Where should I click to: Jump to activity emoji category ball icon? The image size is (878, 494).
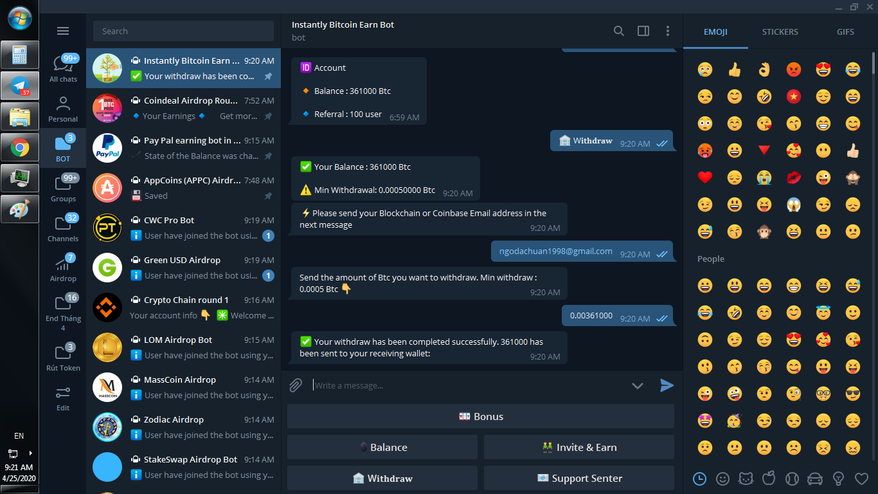792,479
